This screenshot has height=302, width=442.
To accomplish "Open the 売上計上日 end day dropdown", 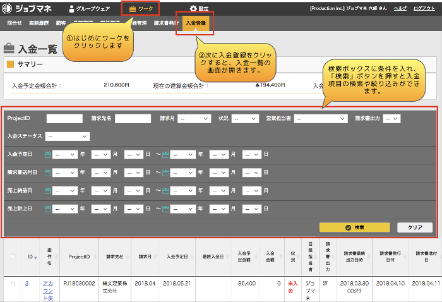I will pos(252,209).
